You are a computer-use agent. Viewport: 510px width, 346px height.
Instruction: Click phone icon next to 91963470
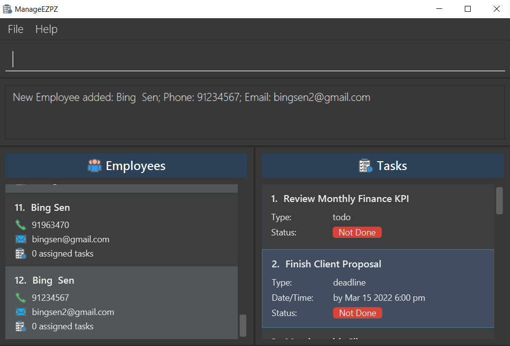pos(21,225)
